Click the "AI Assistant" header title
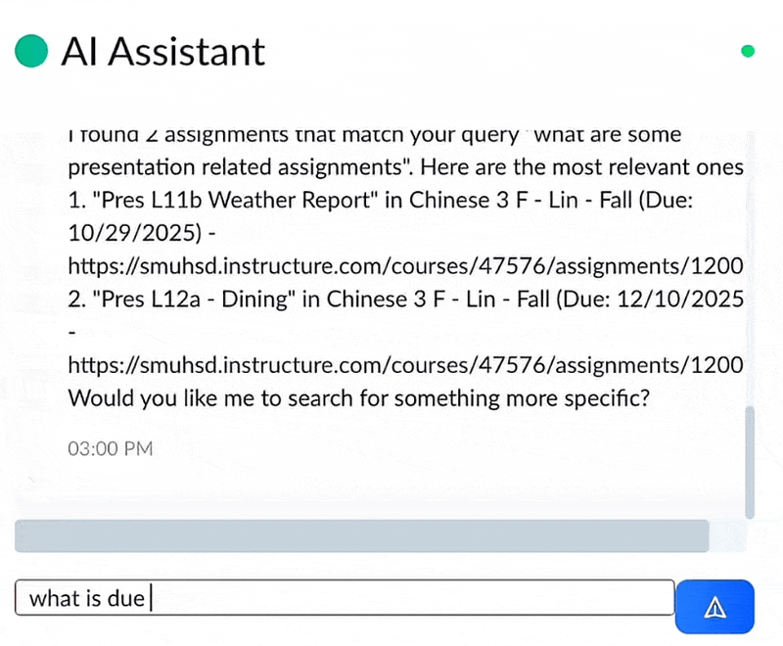This screenshot has width=783, height=646. click(x=162, y=51)
